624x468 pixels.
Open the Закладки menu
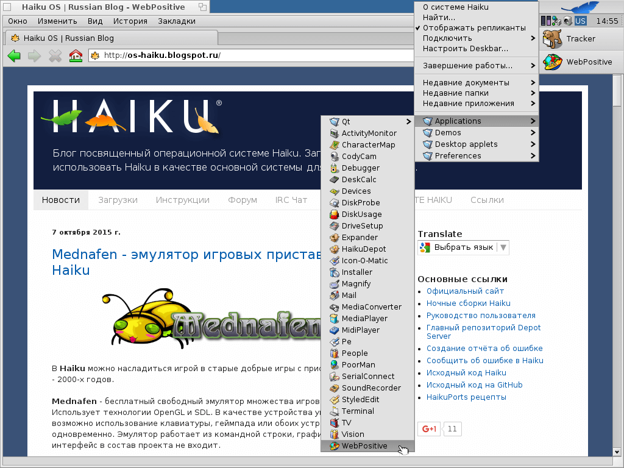click(x=177, y=21)
